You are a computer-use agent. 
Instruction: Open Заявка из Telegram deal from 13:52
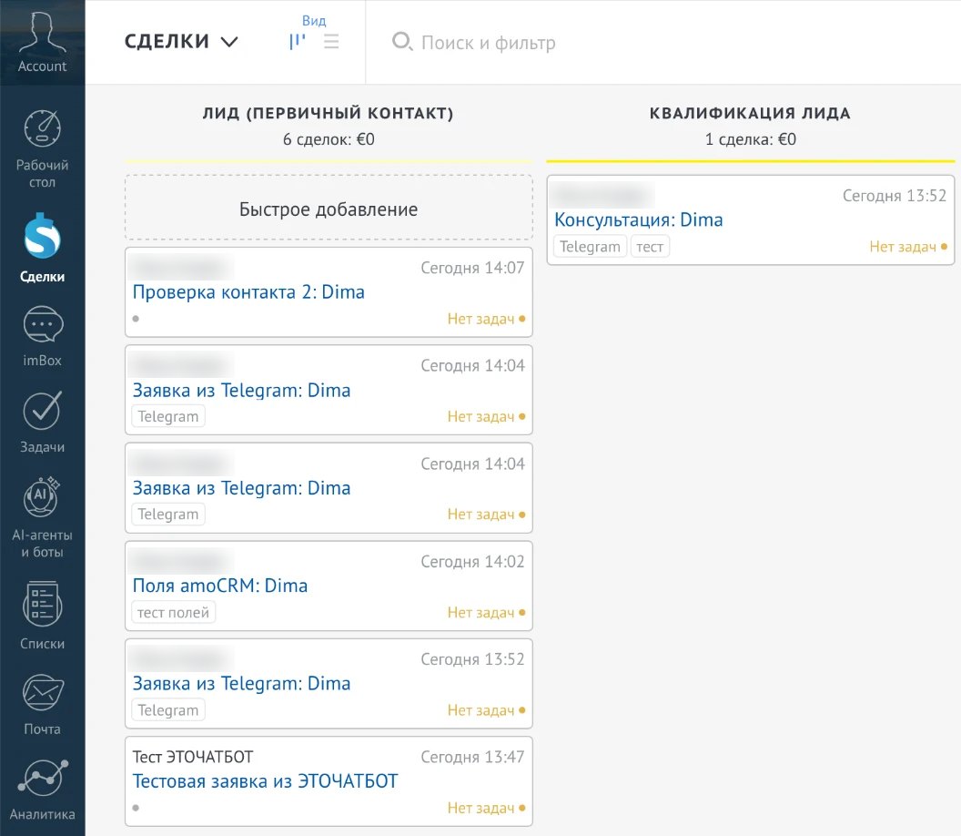241,683
